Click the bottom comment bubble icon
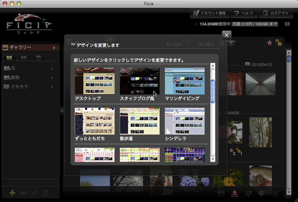 tap(262, 193)
